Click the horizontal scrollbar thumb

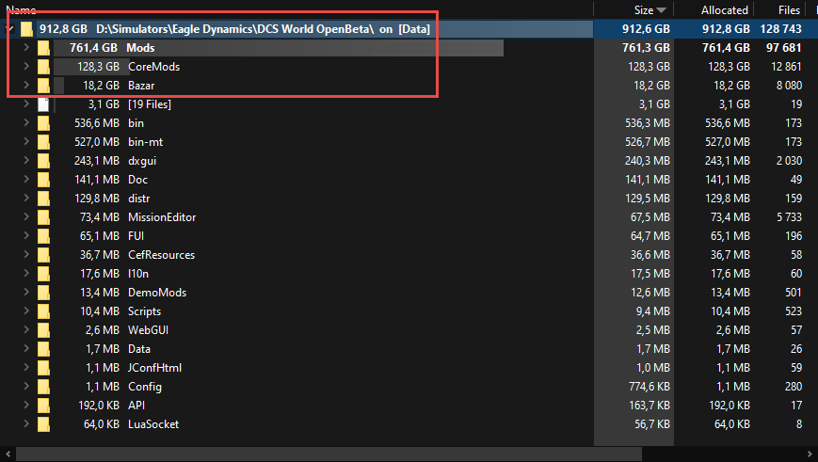329,454
